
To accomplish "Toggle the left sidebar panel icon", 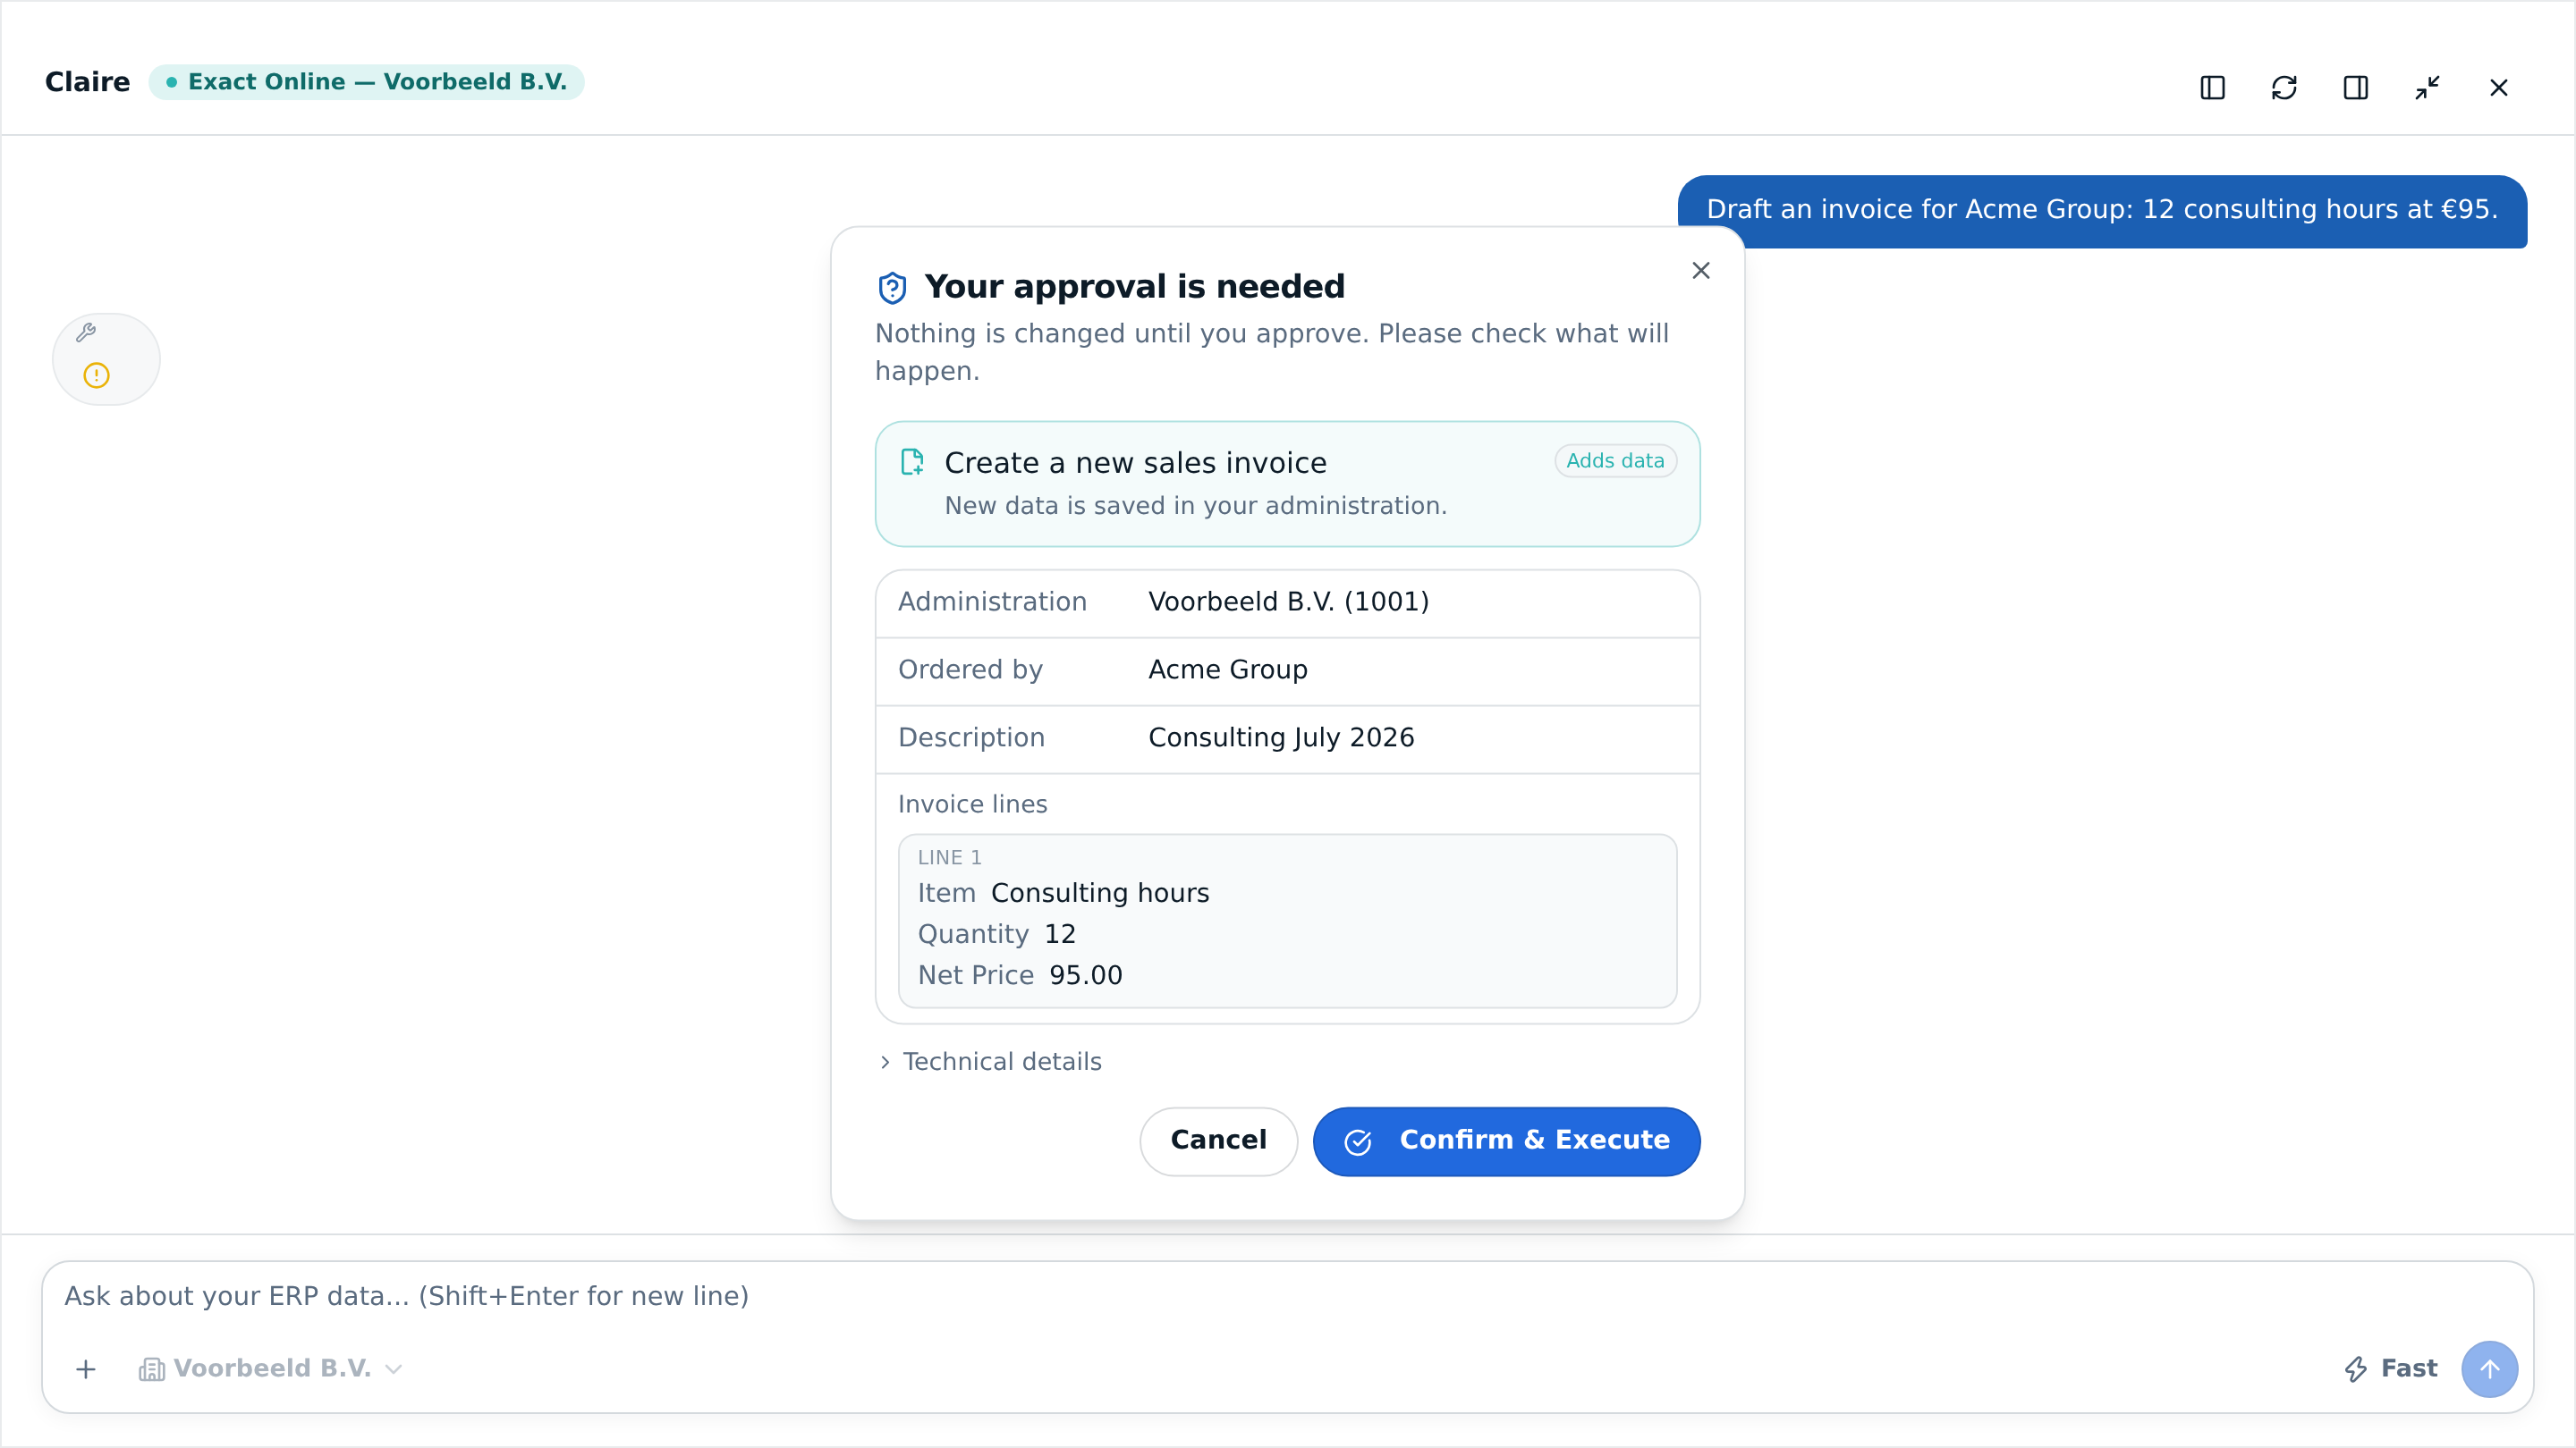I will tap(2212, 88).
